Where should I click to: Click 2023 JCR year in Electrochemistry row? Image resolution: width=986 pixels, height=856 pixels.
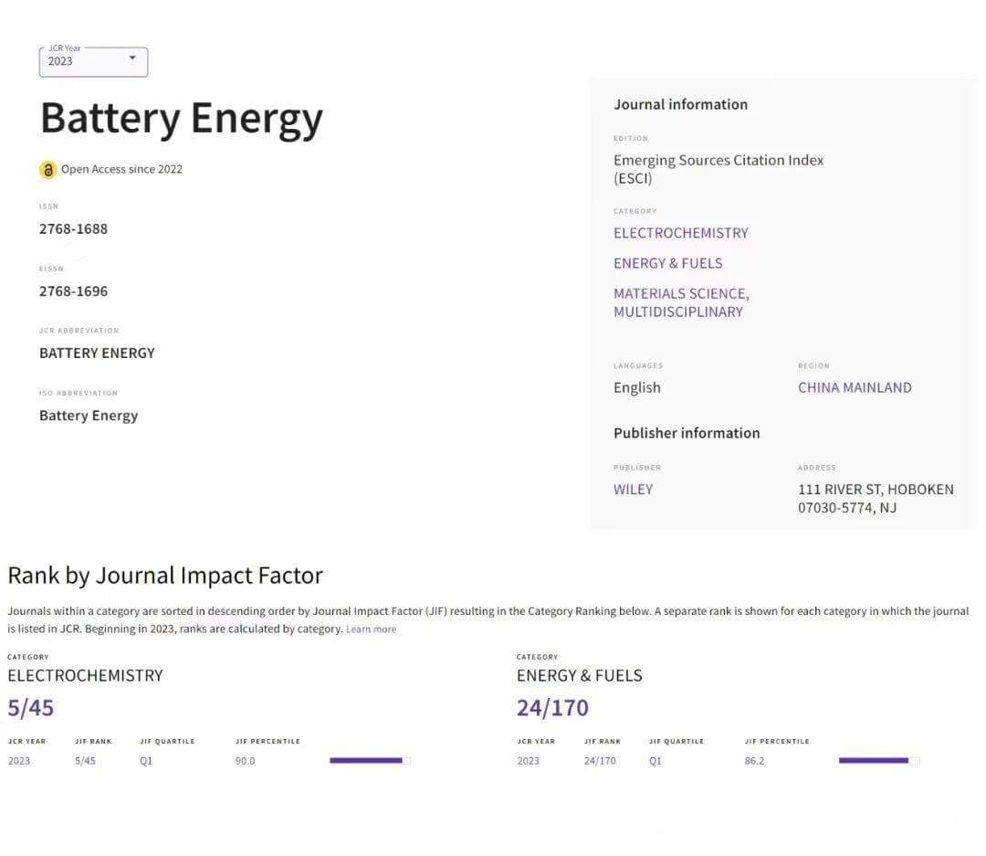(19, 761)
